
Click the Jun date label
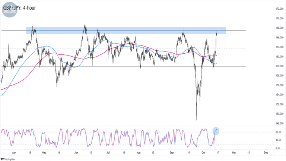[x=76, y=152]
